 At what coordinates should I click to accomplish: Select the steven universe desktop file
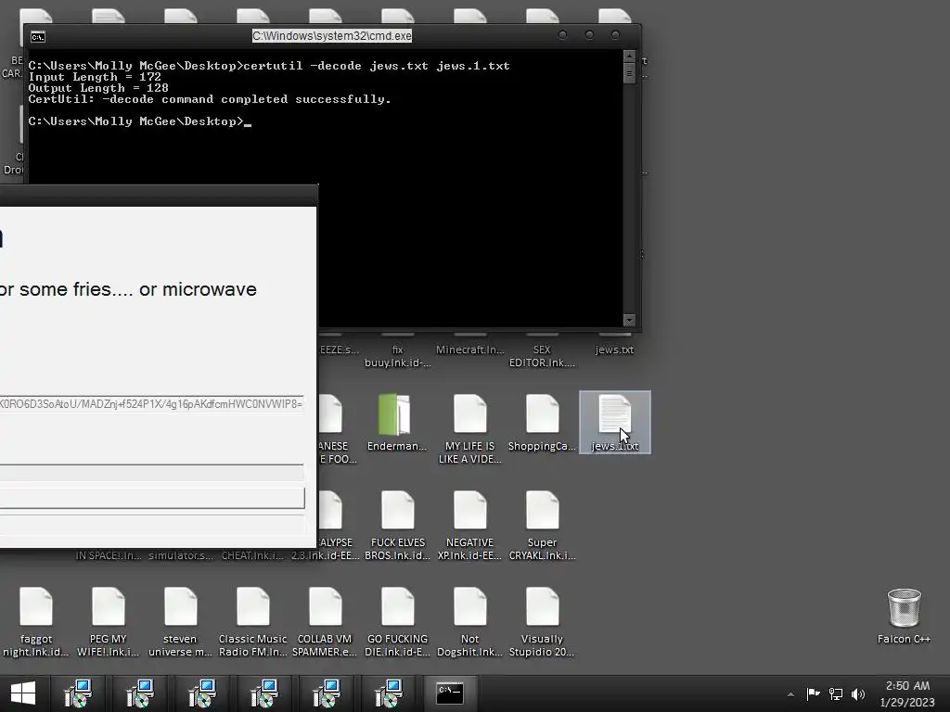(x=180, y=622)
